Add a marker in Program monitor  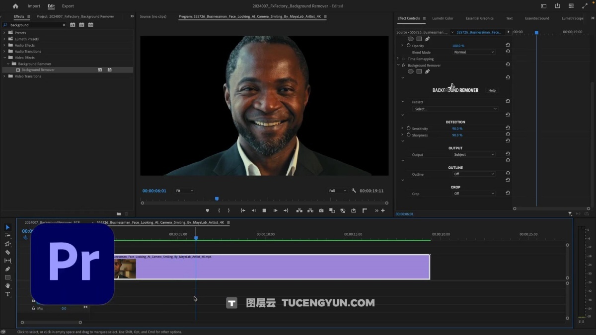pos(208,210)
